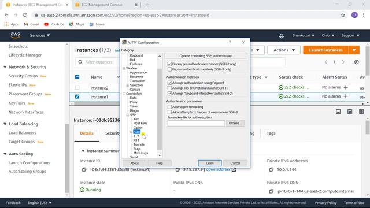Open the News bookmark
The image size is (370, 208).
click(x=97, y=24)
